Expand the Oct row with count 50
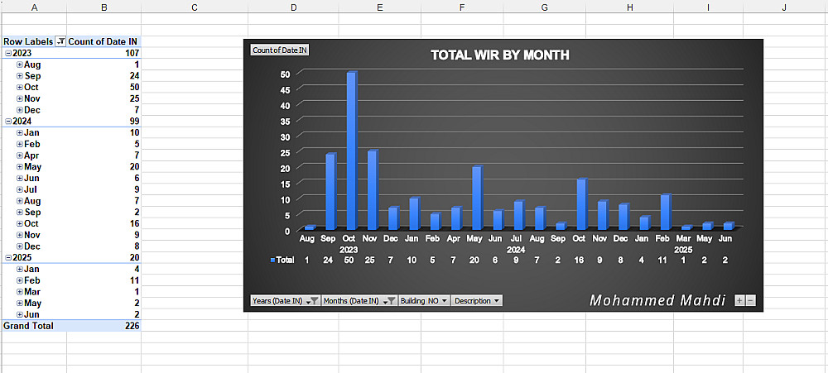Screen dimensions: 828x373 20,88
